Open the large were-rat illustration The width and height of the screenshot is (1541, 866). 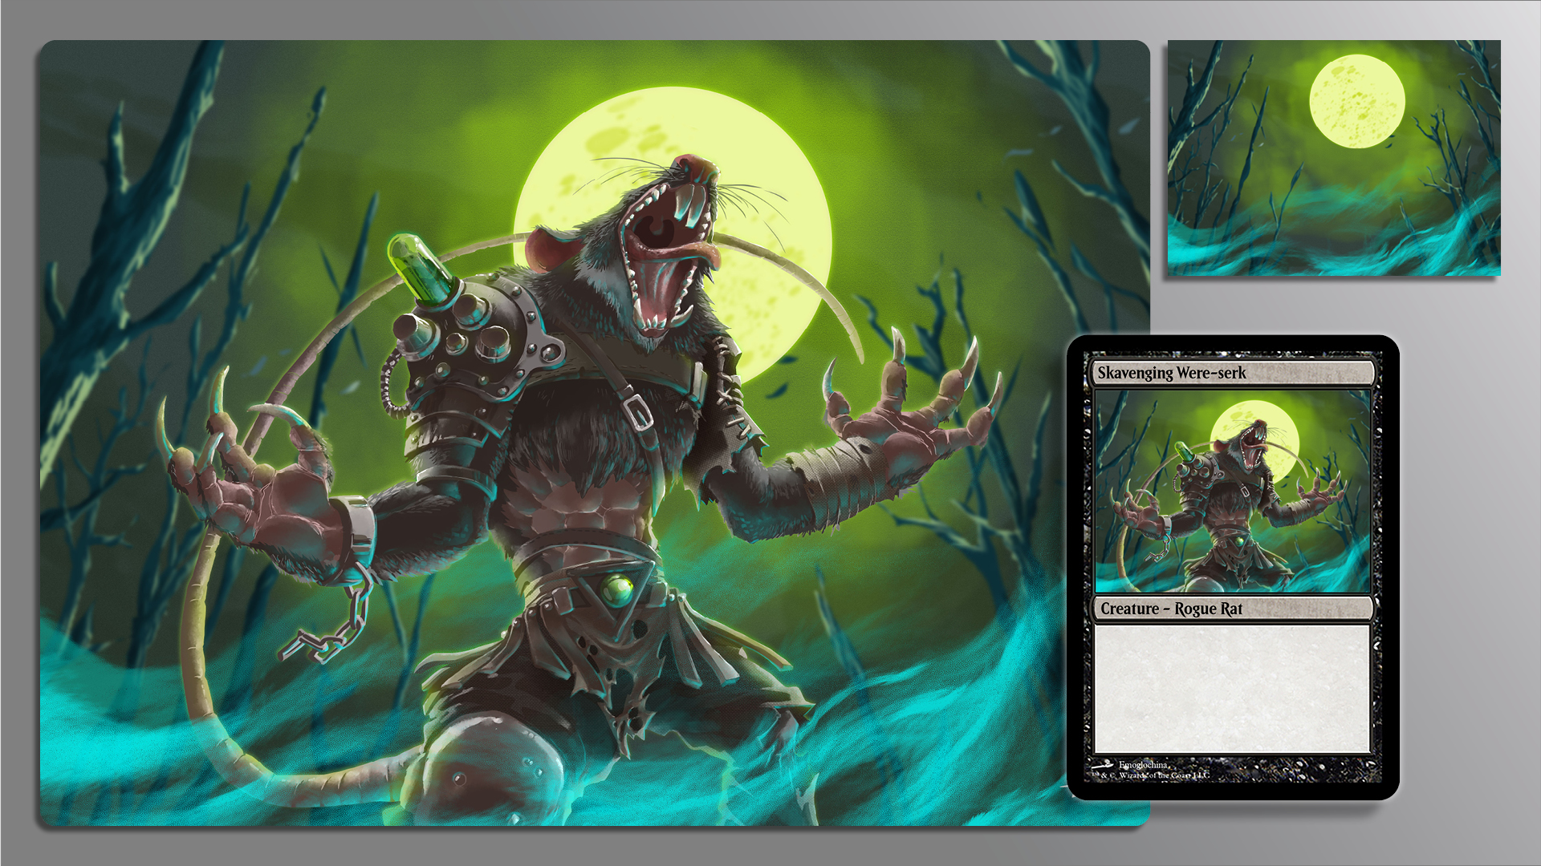pos(595,433)
